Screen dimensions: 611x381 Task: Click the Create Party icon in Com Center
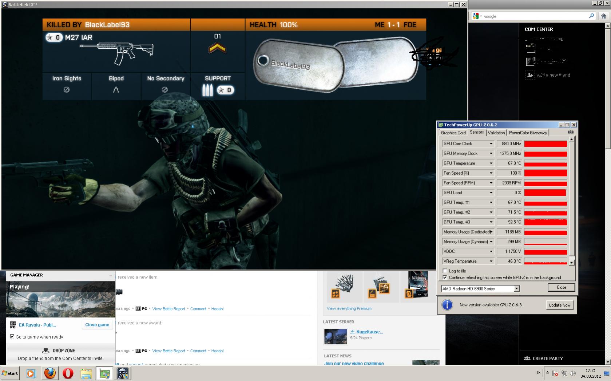527,358
